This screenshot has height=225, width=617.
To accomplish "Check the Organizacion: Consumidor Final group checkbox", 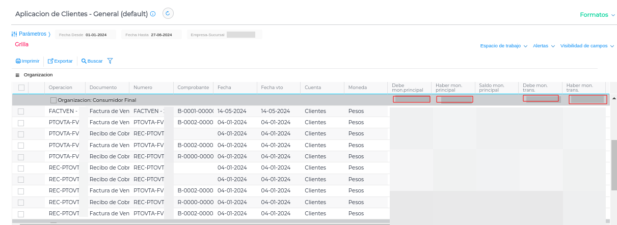I will 53,100.
